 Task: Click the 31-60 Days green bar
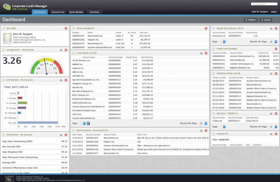pos(22,103)
